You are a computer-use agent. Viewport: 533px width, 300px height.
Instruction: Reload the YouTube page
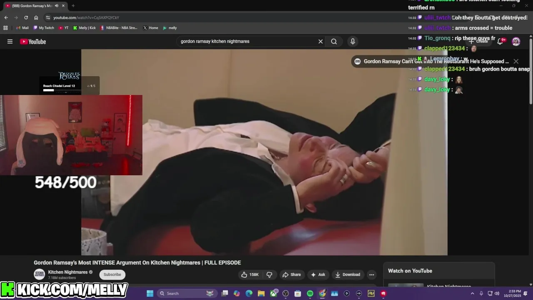click(x=26, y=17)
